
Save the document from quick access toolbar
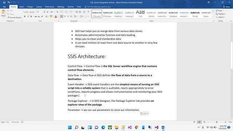[x=4, y=3]
